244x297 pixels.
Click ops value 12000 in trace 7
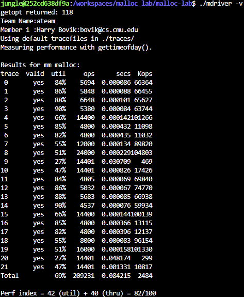86,144
